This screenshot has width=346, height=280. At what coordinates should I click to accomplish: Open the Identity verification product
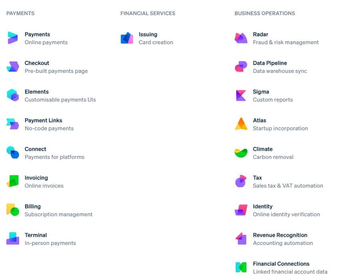263,206
